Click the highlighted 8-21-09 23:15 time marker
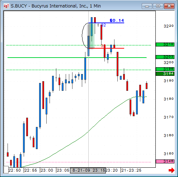 click(88, 170)
